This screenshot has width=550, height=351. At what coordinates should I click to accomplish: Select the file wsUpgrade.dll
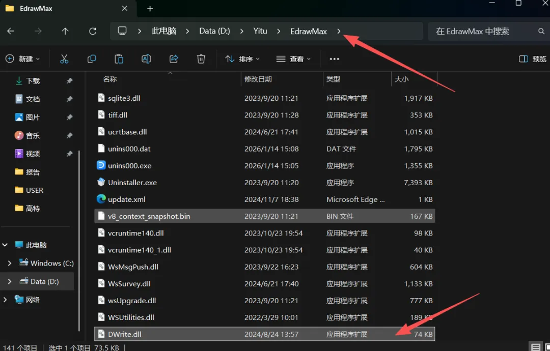tap(265, 300)
